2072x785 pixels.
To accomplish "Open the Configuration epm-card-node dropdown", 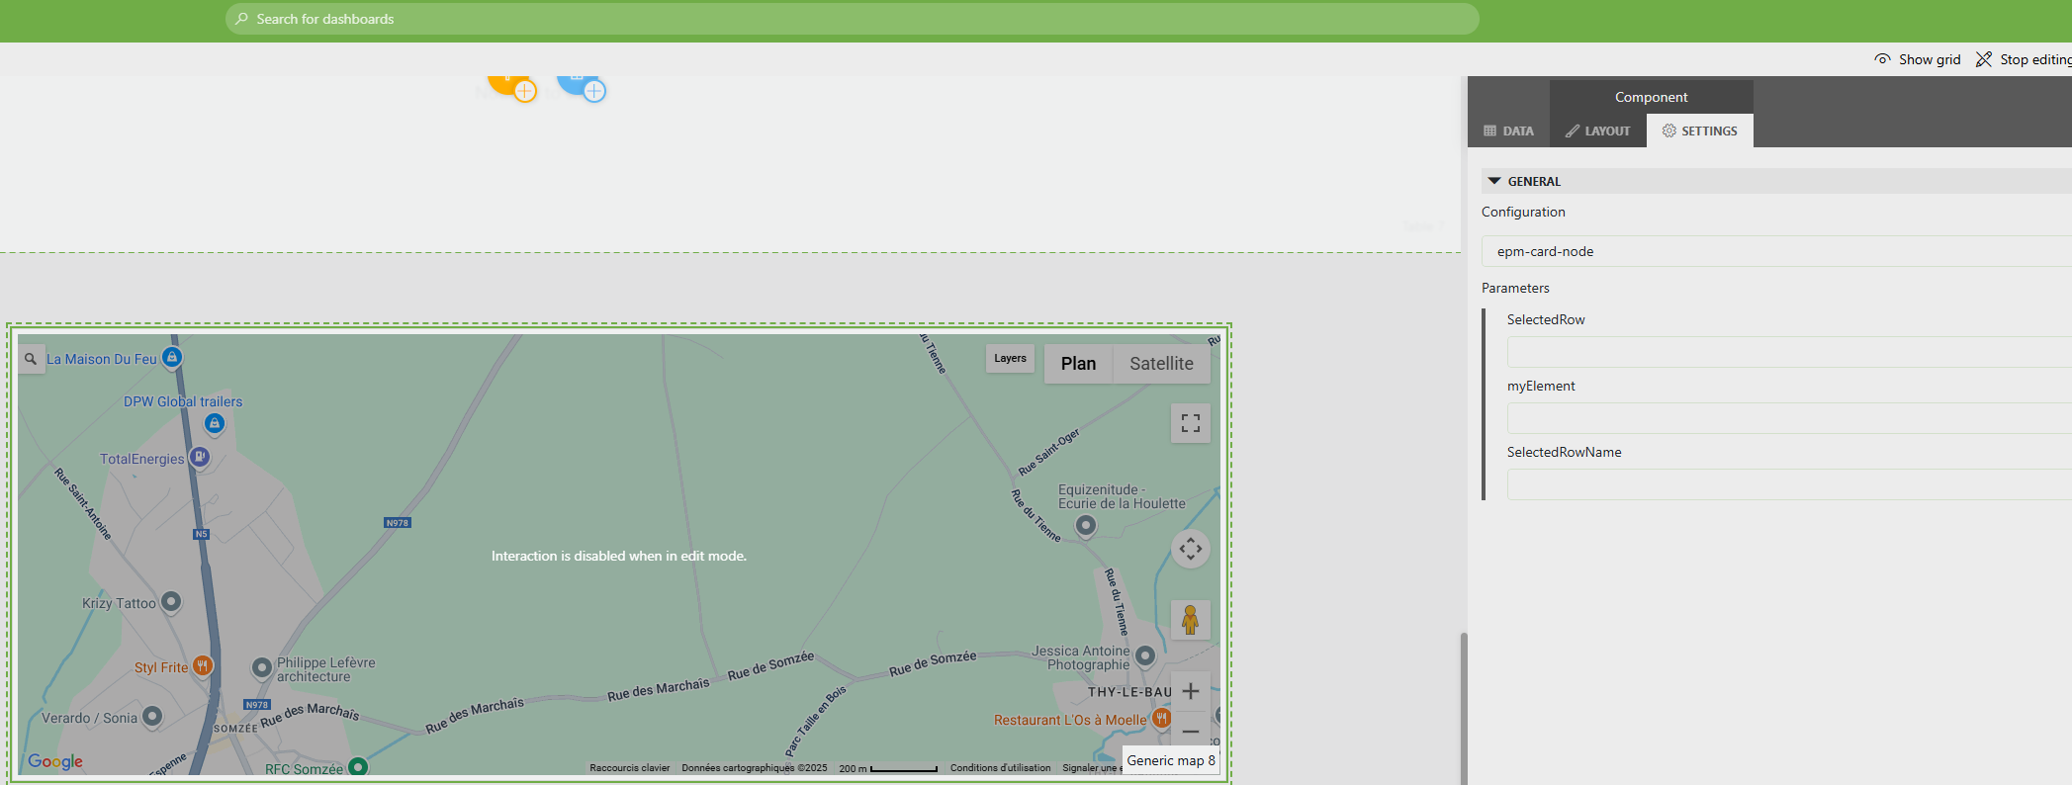I will coord(1776,251).
